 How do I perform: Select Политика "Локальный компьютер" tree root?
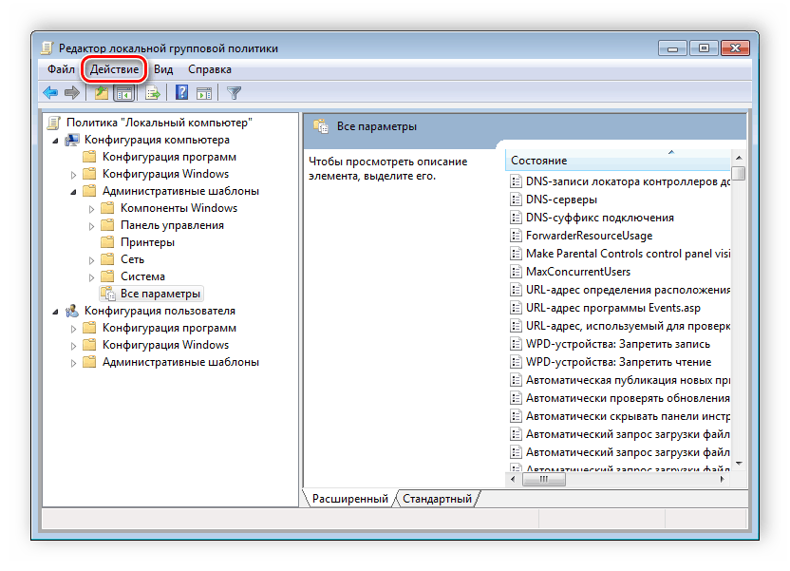click(x=160, y=123)
